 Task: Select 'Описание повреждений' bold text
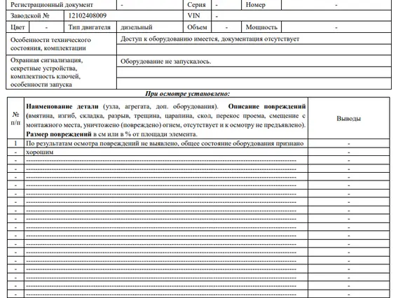(267, 106)
